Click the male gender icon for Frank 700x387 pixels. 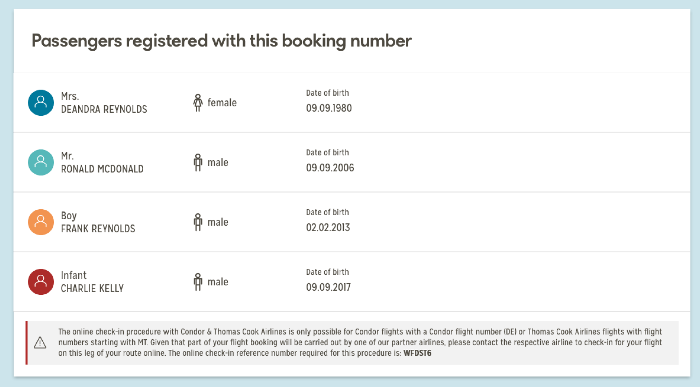[x=198, y=222]
